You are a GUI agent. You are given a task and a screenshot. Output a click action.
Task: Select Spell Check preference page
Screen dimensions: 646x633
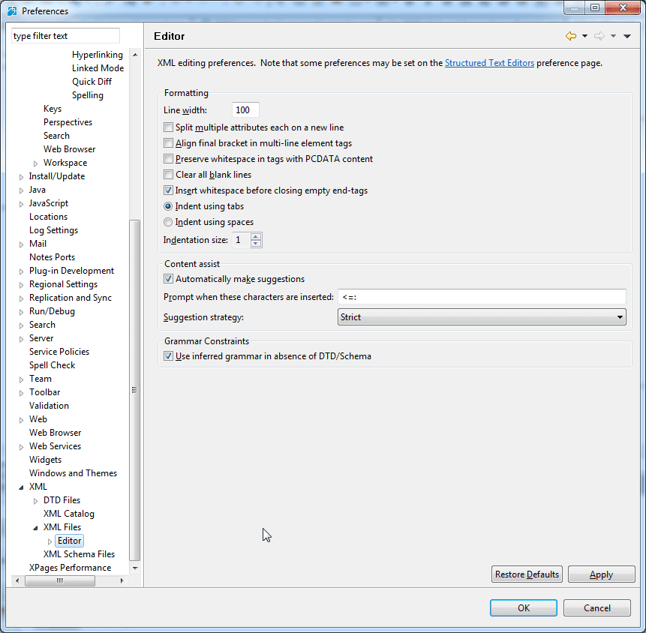pyautogui.click(x=52, y=365)
